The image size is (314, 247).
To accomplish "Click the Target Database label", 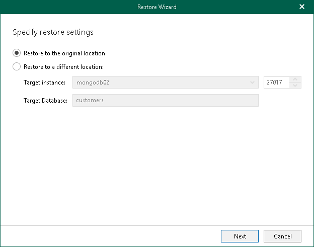I will click(45, 101).
